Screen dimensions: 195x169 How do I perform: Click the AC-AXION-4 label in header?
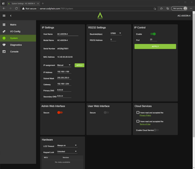(x=184, y=16)
